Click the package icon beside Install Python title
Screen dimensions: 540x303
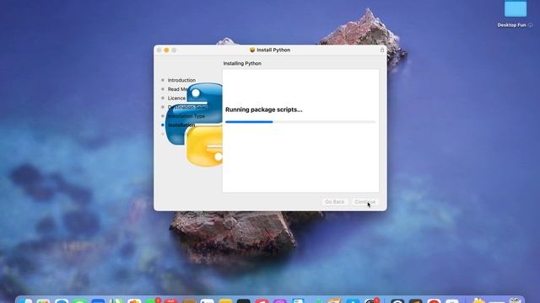(252, 50)
